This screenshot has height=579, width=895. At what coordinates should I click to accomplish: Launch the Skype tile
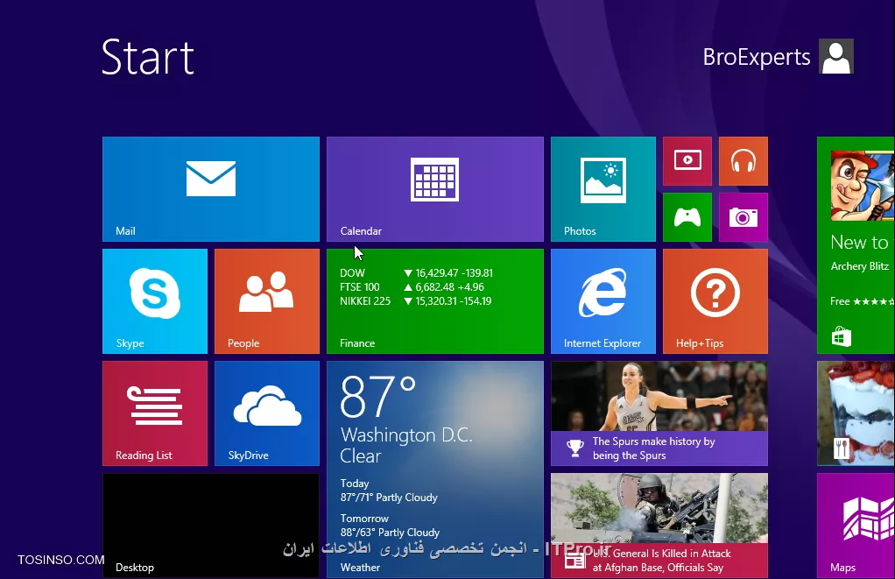pyautogui.click(x=155, y=301)
